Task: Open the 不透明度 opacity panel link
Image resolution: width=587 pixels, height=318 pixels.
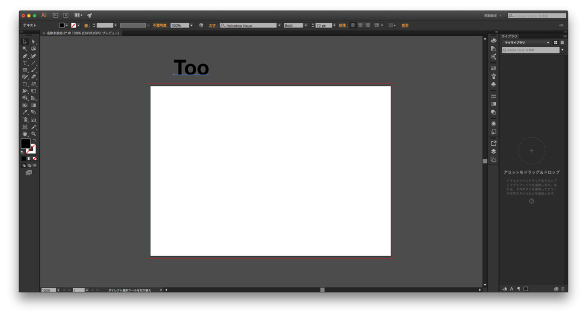Action: (160, 26)
